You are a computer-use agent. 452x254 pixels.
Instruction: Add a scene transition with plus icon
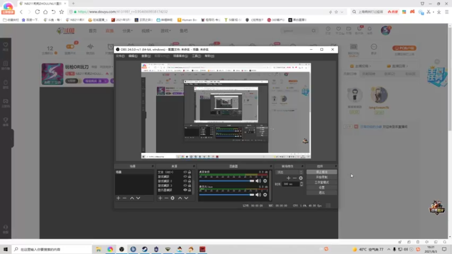click(288, 178)
